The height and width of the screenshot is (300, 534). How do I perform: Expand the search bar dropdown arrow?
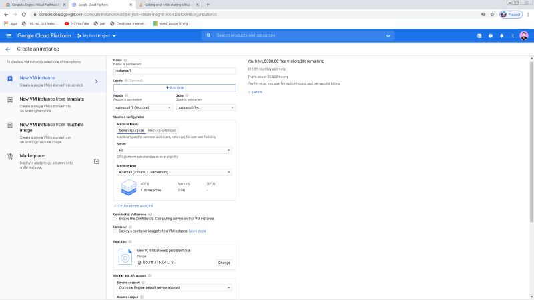388,36
